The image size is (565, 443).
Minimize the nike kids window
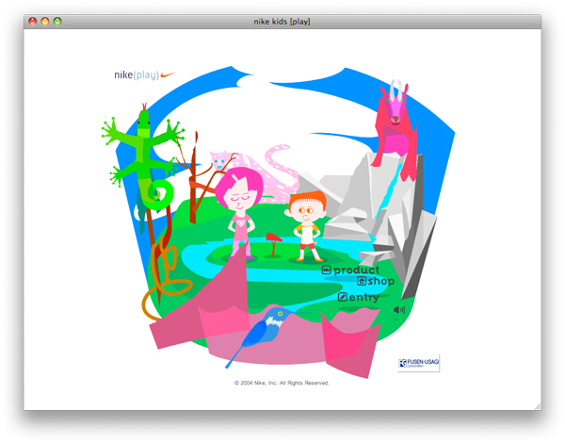[x=45, y=22]
